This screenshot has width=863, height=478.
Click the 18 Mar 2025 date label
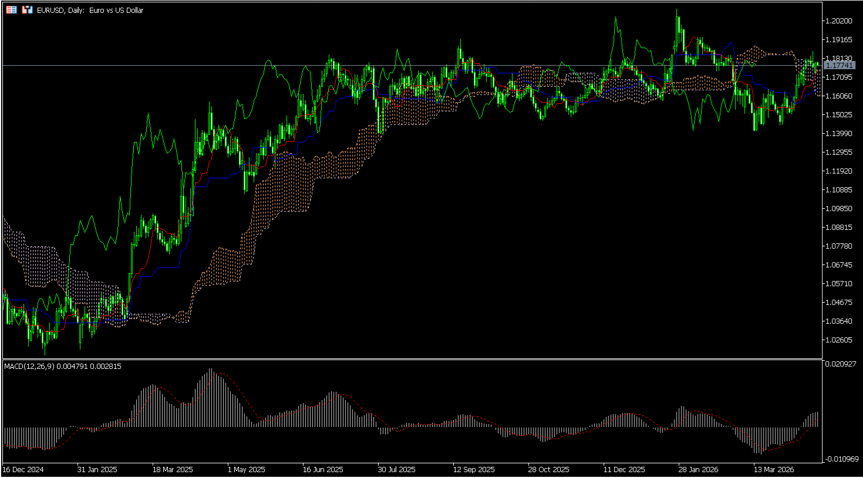[173, 470]
